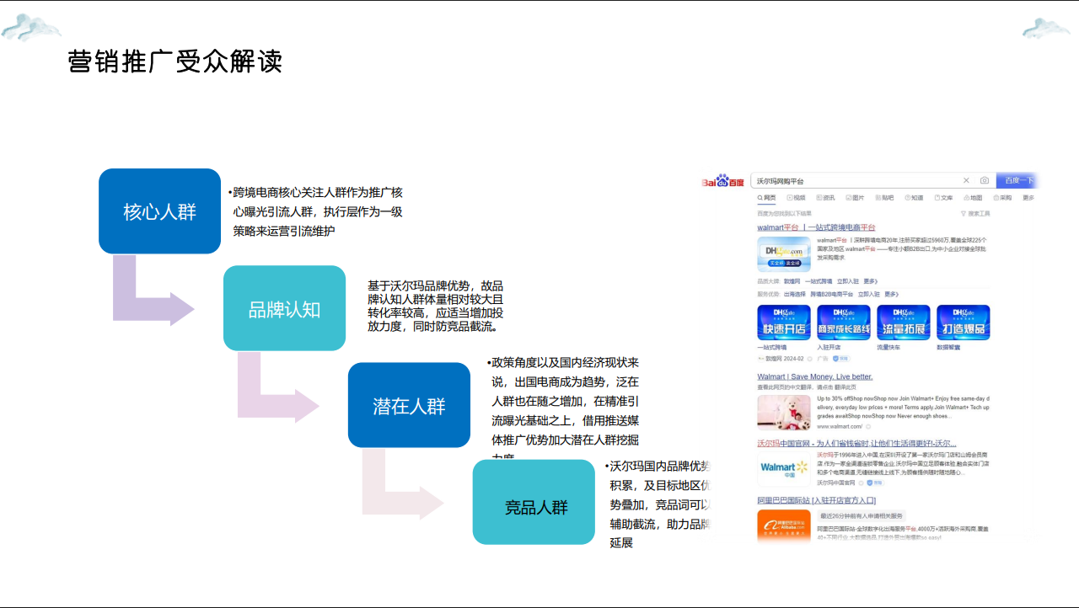The width and height of the screenshot is (1079, 608).
Task: Switch to the 知道 tab
Action: [915, 198]
